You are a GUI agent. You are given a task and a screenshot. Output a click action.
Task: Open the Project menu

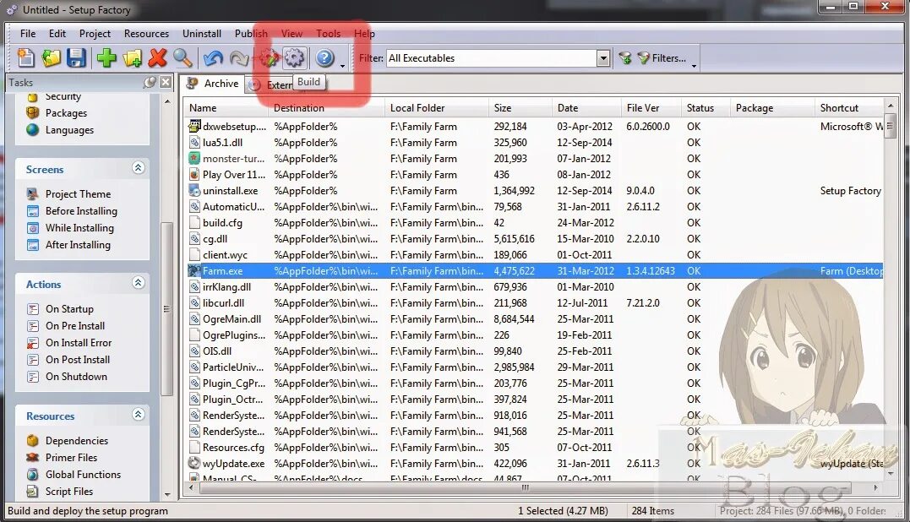point(95,34)
